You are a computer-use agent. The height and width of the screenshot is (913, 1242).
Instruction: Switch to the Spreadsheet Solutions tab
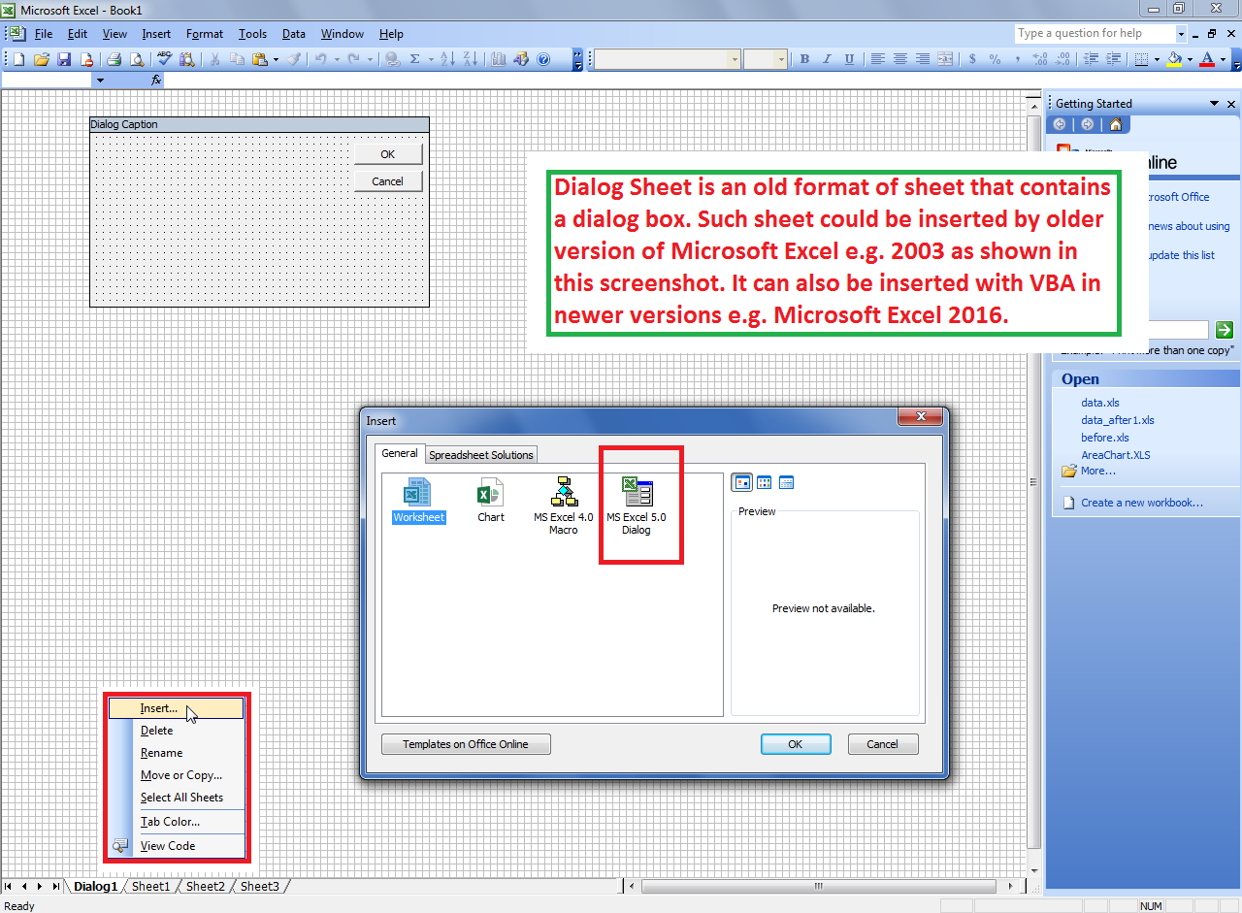[481, 455]
